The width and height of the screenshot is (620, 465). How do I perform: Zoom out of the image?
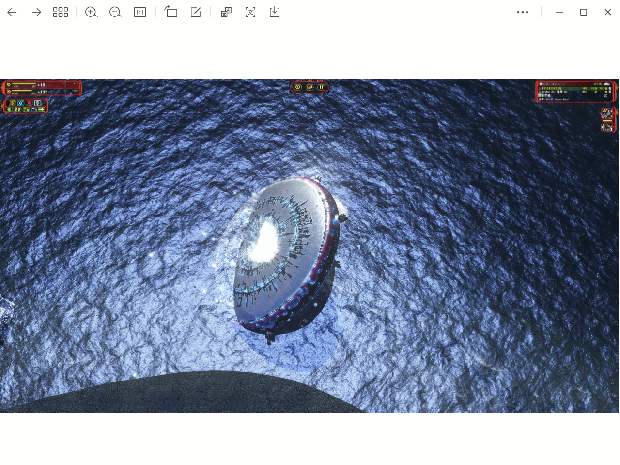click(115, 12)
